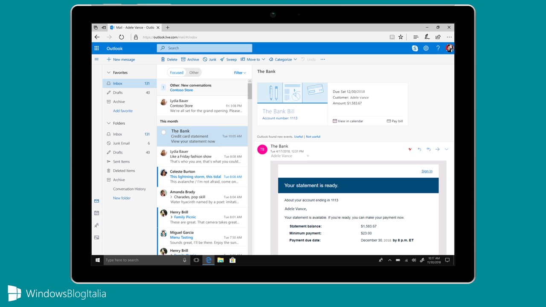Image resolution: width=546 pixels, height=307 pixels.
Task: Open Windows Start menu
Action: click(97, 260)
